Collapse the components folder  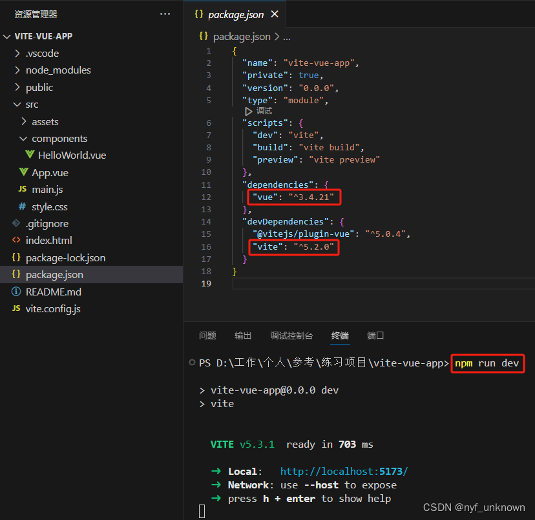(23, 138)
